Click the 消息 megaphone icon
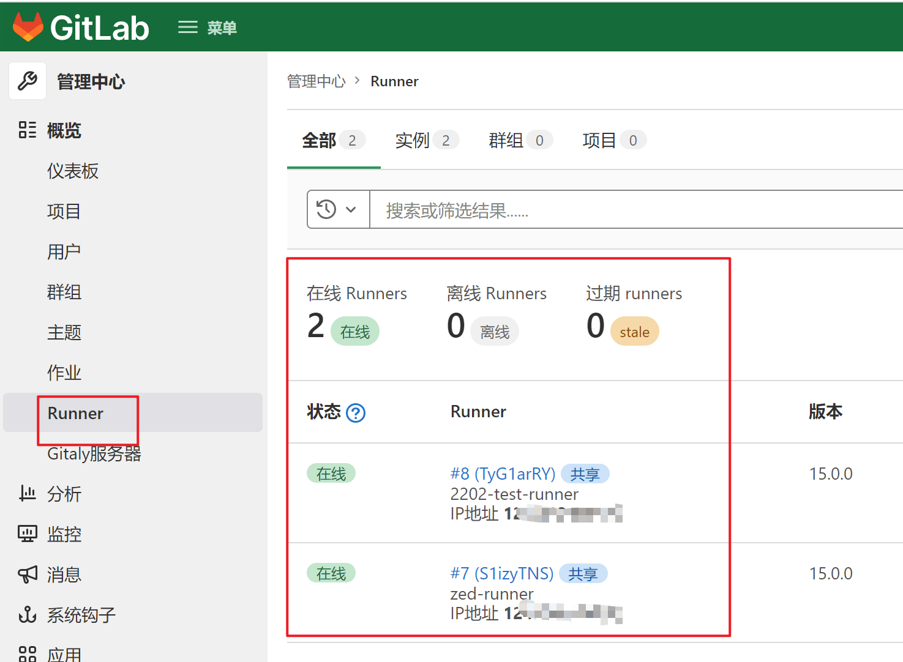 click(28, 575)
